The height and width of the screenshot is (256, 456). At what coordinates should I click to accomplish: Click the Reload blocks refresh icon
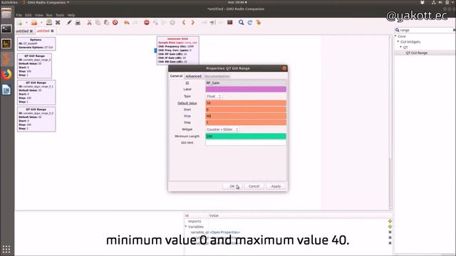pyautogui.click(x=250, y=22)
